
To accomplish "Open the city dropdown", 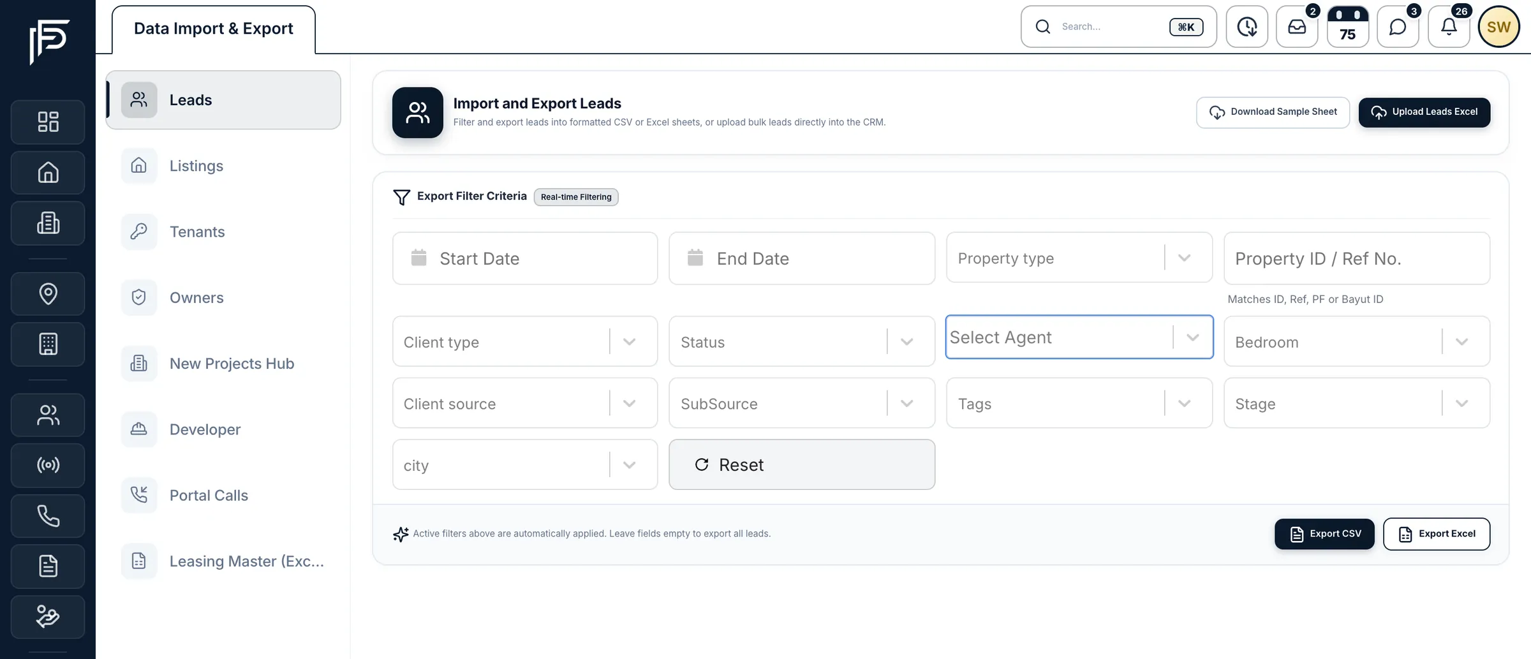I will [525, 464].
